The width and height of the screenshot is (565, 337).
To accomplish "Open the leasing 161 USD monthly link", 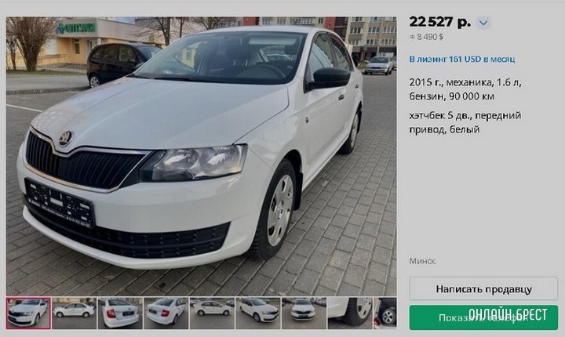I will (462, 59).
